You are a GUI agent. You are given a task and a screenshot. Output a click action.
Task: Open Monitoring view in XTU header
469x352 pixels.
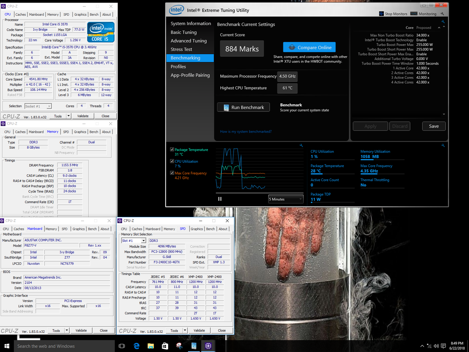point(423,14)
